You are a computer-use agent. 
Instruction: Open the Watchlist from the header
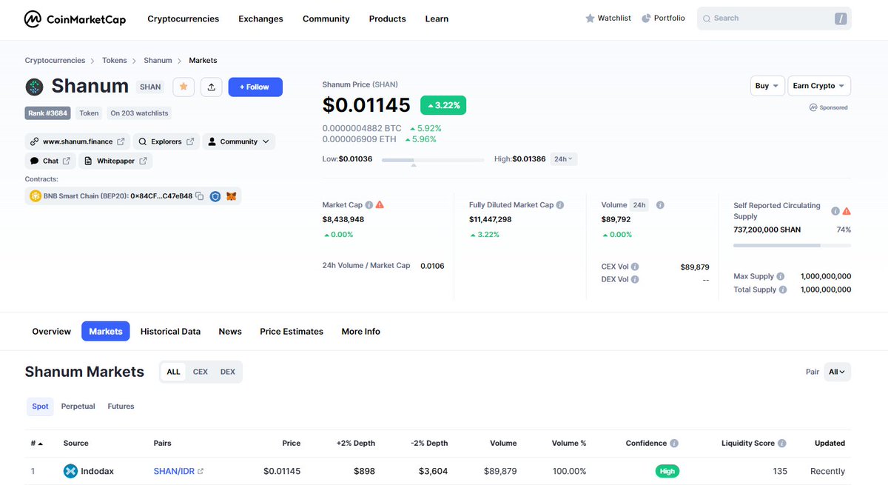click(608, 18)
